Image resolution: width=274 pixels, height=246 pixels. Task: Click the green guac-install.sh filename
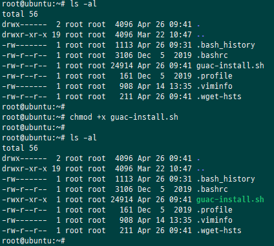[230, 200]
